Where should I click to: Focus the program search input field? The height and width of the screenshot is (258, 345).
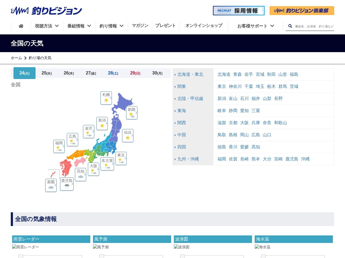tap(314, 26)
